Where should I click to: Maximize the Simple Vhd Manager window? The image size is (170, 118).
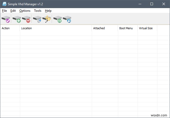[152, 4]
